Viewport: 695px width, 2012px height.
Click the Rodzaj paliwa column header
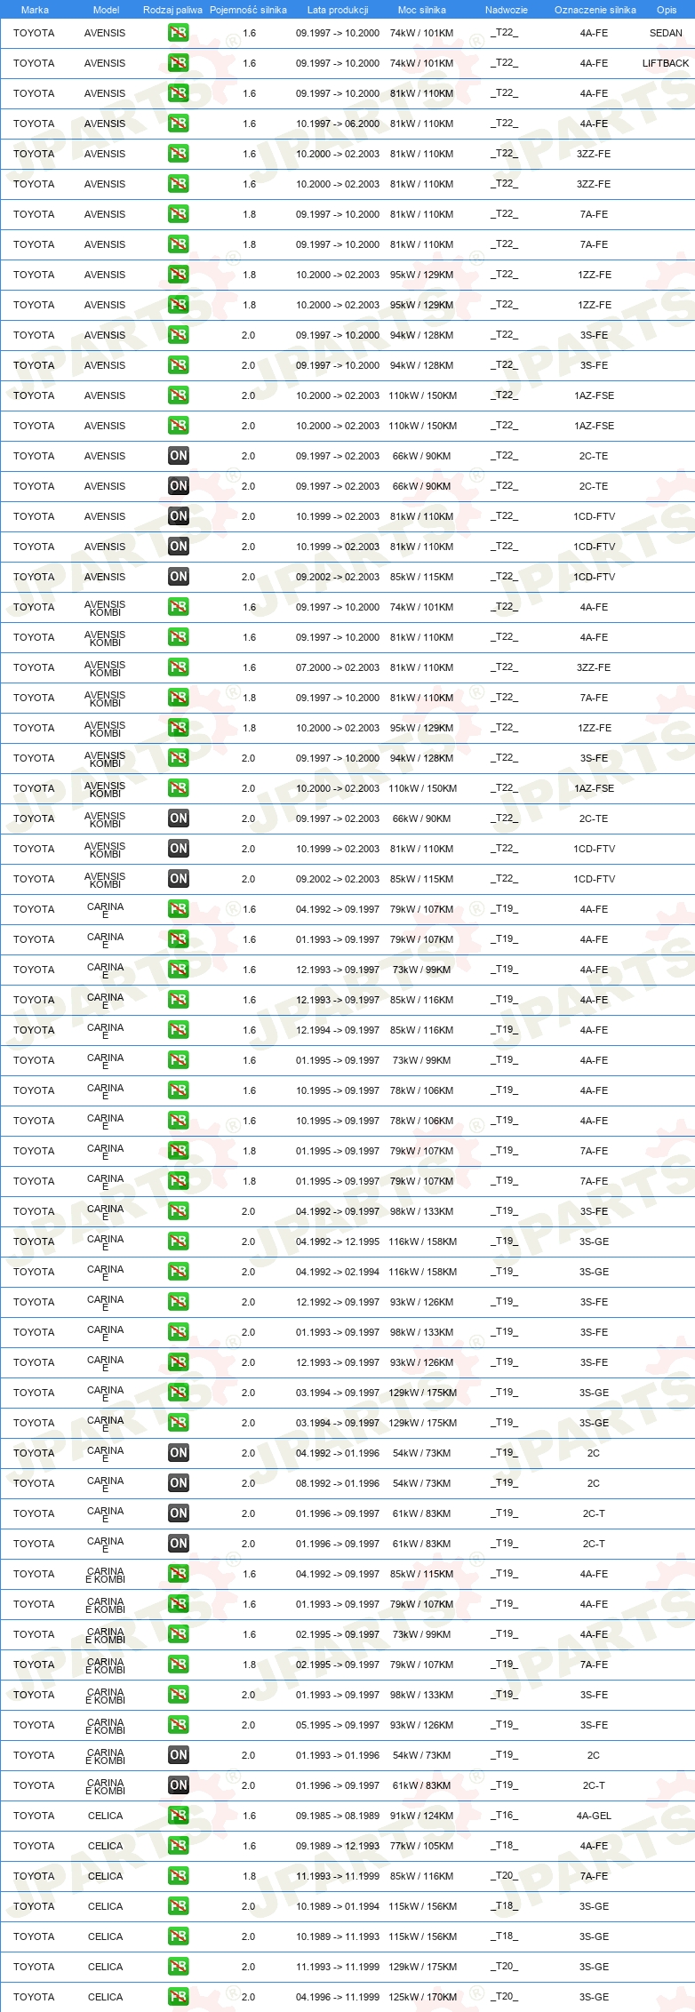(x=172, y=10)
